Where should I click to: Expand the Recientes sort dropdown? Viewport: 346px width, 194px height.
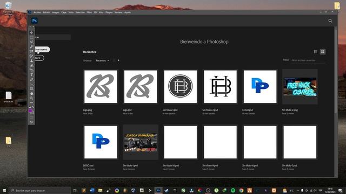coord(102,60)
